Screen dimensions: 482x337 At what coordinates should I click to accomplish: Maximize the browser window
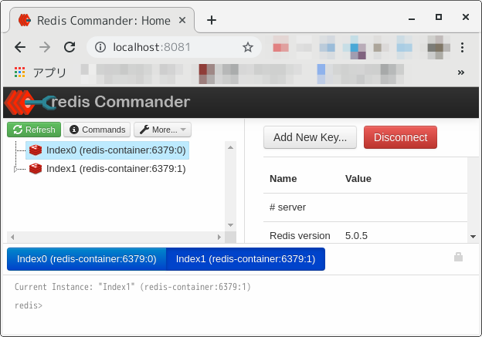[439, 17]
